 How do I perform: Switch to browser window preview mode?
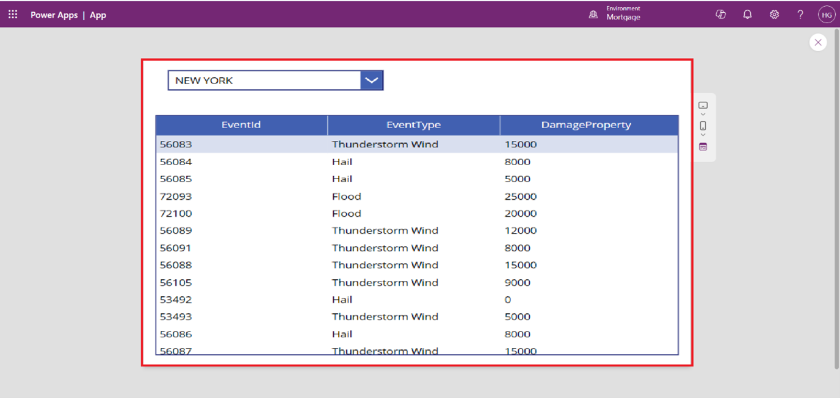pyautogui.click(x=703, y=147)
